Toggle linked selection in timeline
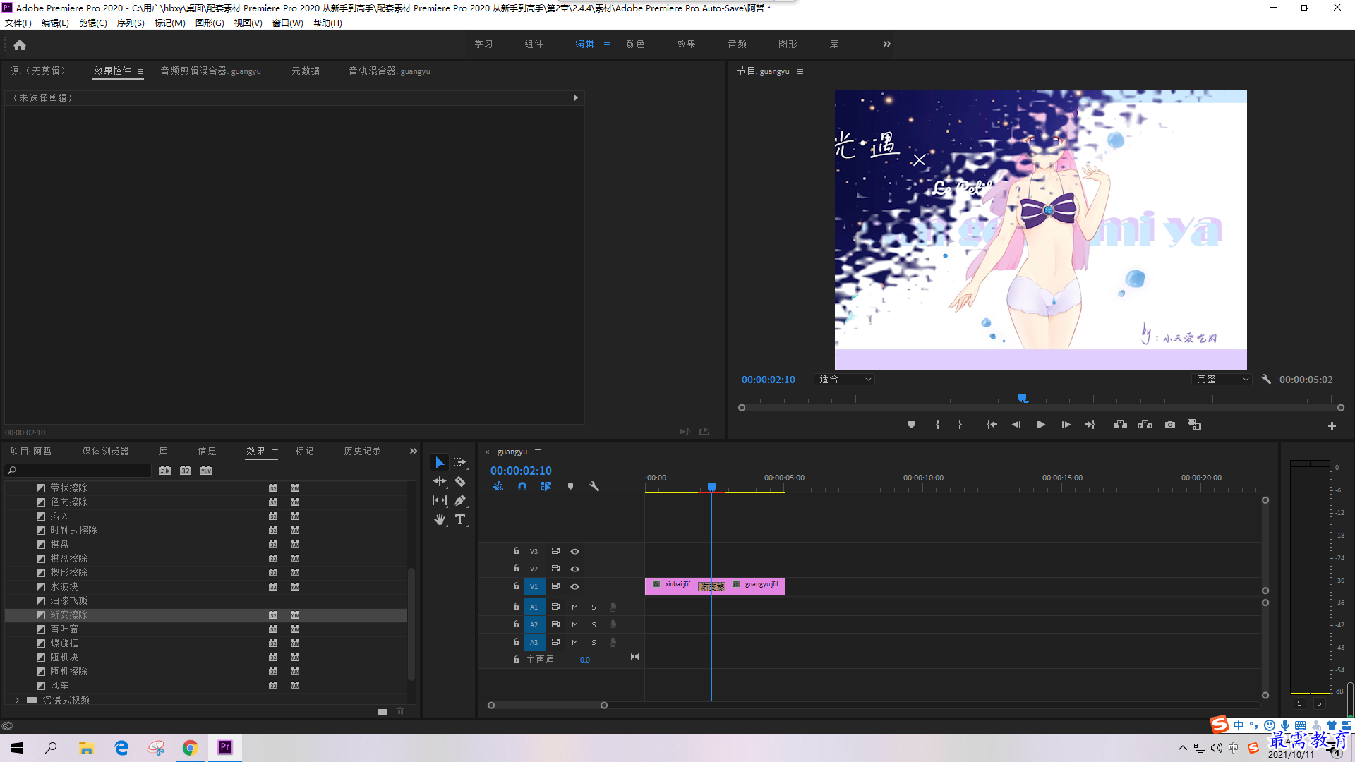The height and width of the screenshot is (762, 1355). click(546, 486)
